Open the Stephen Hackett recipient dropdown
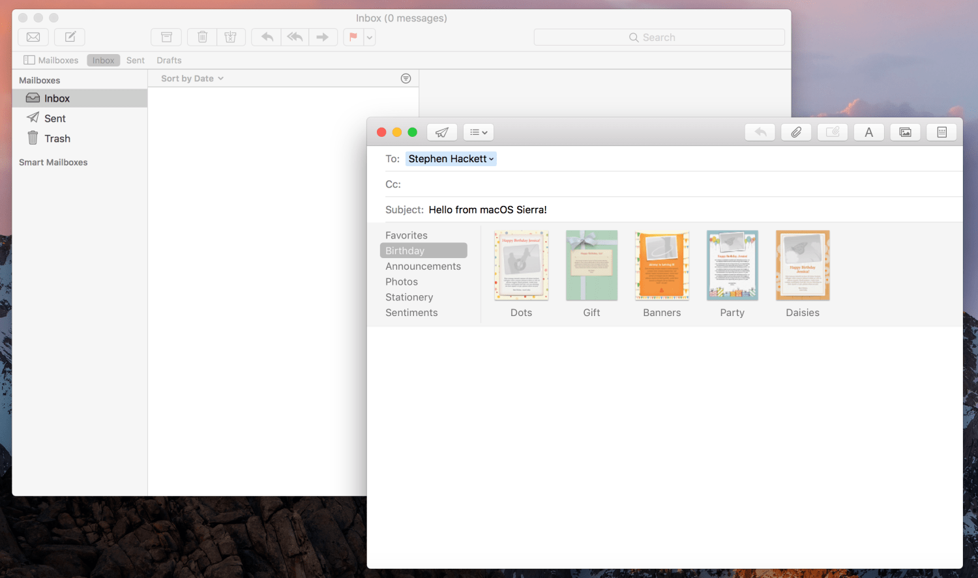 [x=451, y=159]
